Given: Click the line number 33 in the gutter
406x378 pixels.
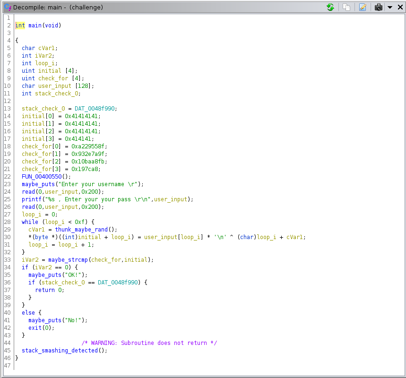Looking at the screenshot, I should tap(7, 260).
